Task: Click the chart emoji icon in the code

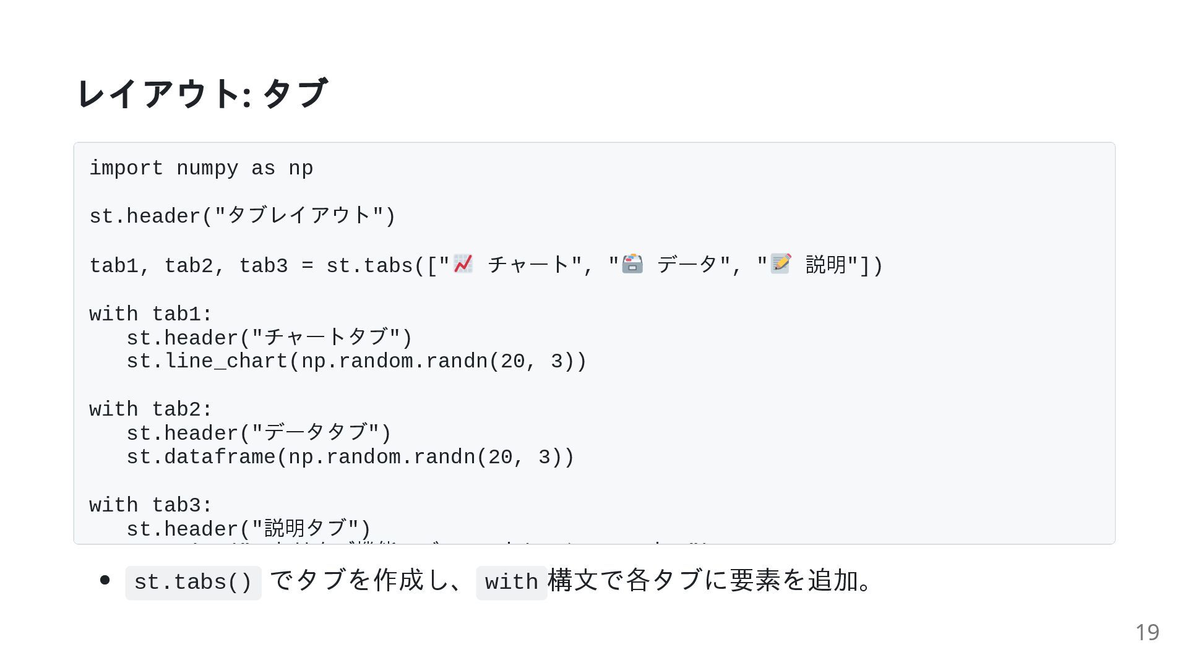Action: (x=463, y=264)
